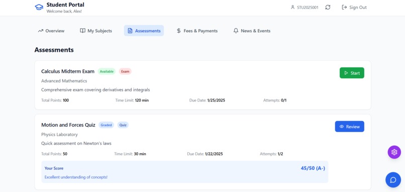405x192 pixels.
Task: Start the Calculus Midterm Exam
Action: point(352,73)
